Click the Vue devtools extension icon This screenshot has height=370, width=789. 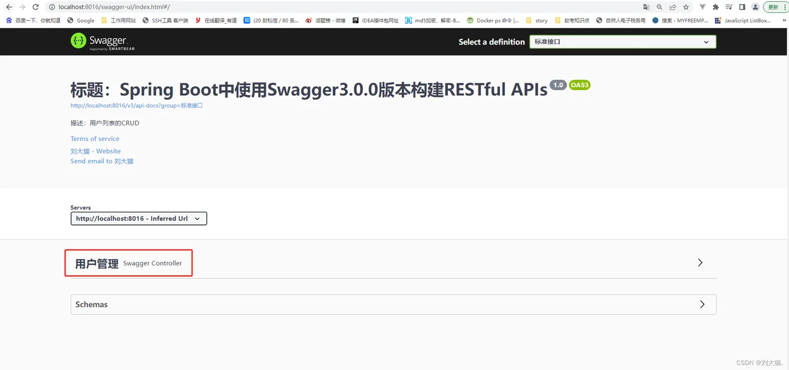pyautogui.click(x=702, y=7)
